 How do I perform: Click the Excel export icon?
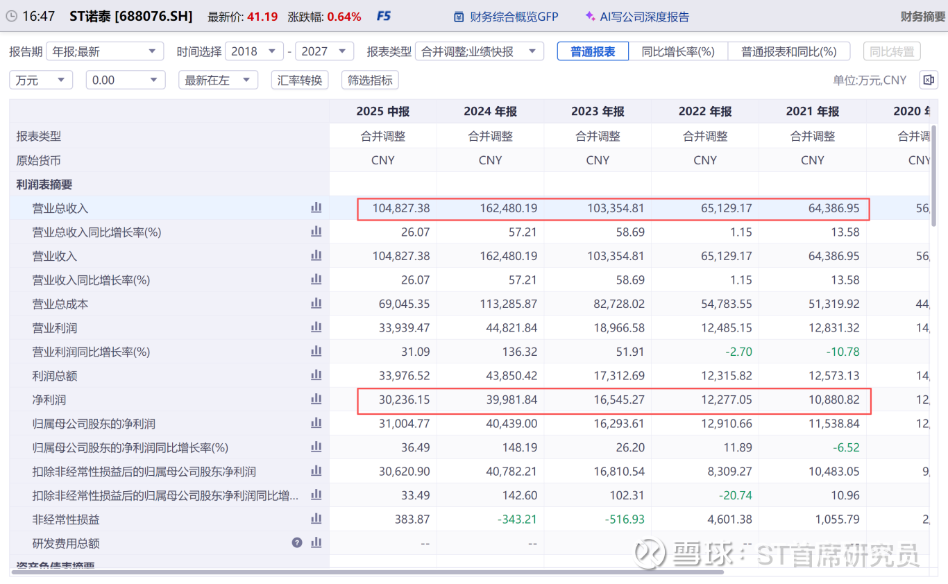click(x=928, y=80)
